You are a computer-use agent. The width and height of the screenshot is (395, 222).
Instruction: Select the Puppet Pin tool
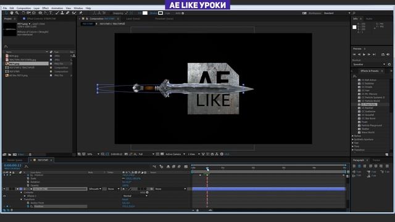click(x=81, y=13)
